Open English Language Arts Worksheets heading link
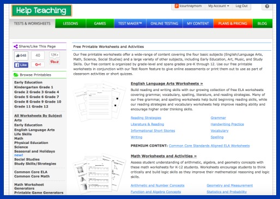This screenshot has width=280, height=199. pos(167,83)
